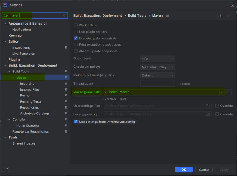This screenshot has width=237, height=176.
Task: Navigate back with the left arrow
Action: [222, 16]
